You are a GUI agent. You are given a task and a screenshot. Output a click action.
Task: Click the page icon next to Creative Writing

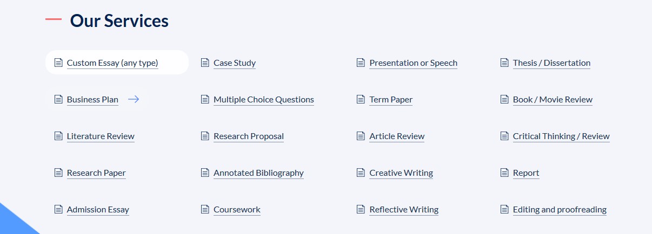click(361, 173)
